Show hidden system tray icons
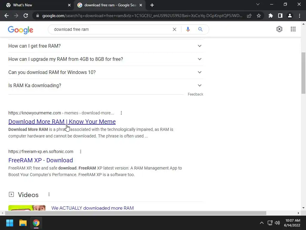The image size is (306, 230). point(262,223)
